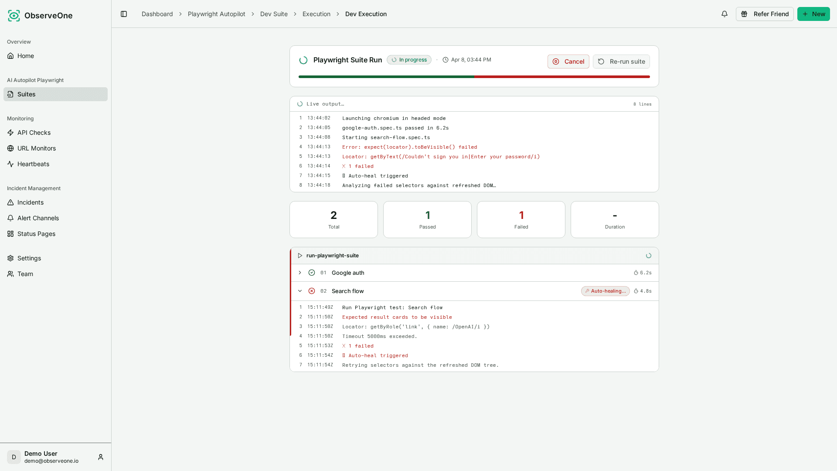Click the Failed count card
Screen dimensions: 837x471
tap(521, 219)
